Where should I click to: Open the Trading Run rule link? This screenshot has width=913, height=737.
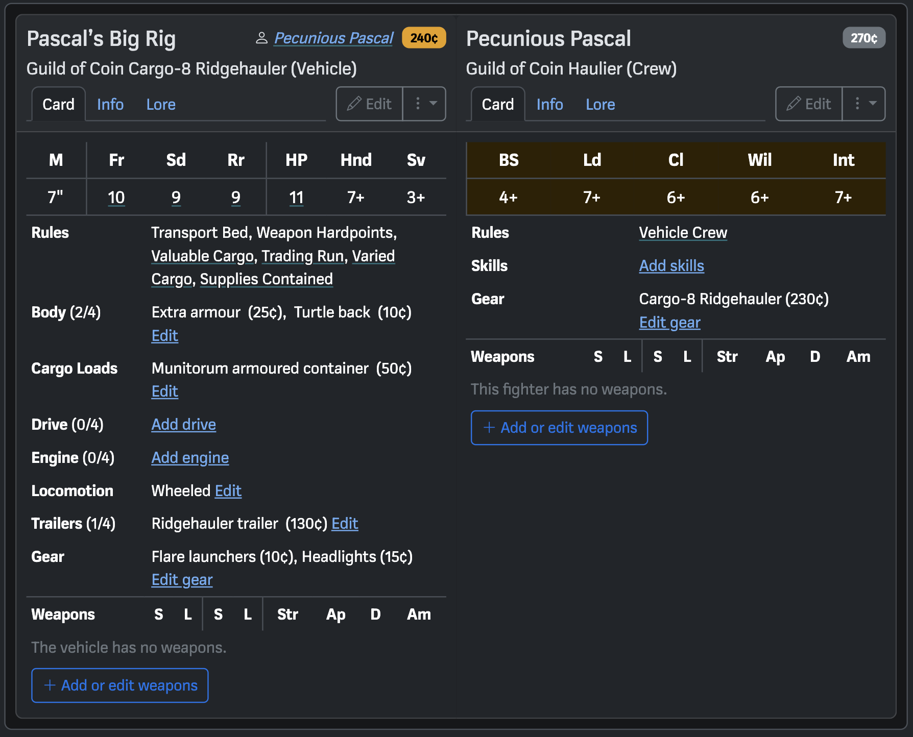pyautogui.click(x=303, y=256)
